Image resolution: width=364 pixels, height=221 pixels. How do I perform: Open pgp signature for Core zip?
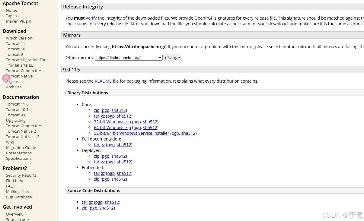click(x=106, y=110)
